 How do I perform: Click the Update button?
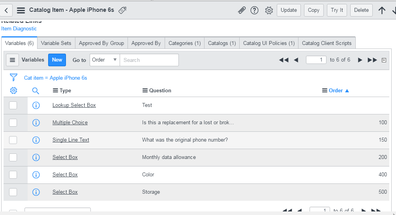(x=289, y=10)
